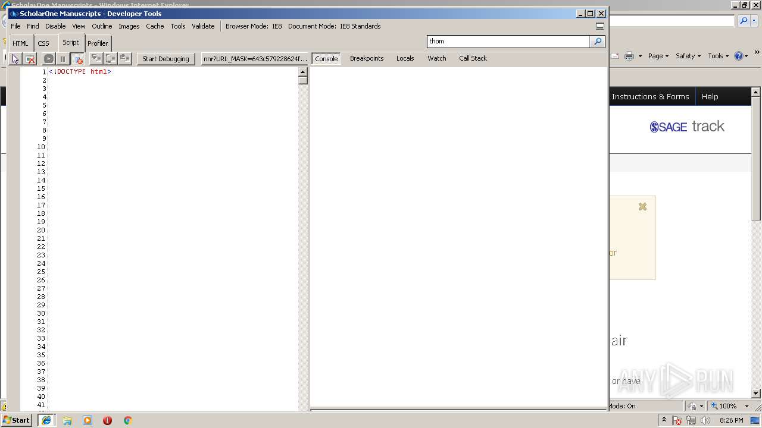
Task: Click the Start button
Action: [17, 420]
